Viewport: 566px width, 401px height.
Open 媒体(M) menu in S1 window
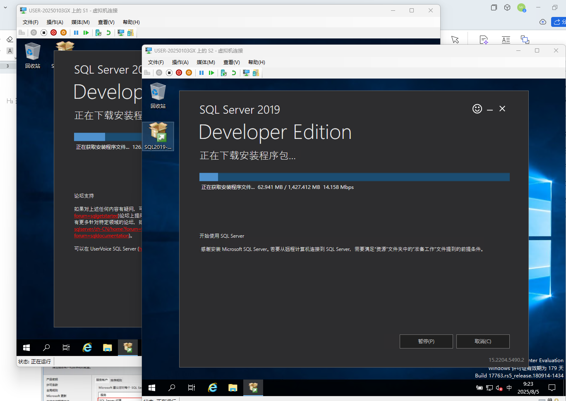81,22
